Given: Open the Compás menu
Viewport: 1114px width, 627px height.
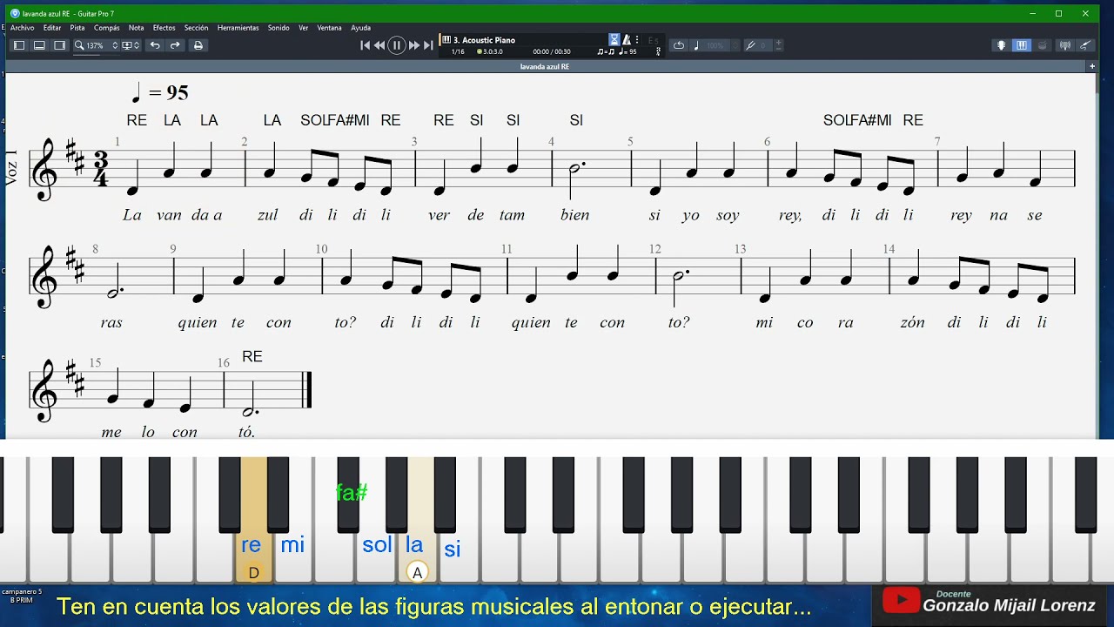Looking at the screenshot, I should coord(107,28).
